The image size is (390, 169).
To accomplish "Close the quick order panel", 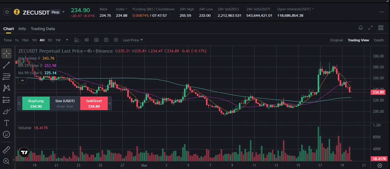I will tap(110, 103).
